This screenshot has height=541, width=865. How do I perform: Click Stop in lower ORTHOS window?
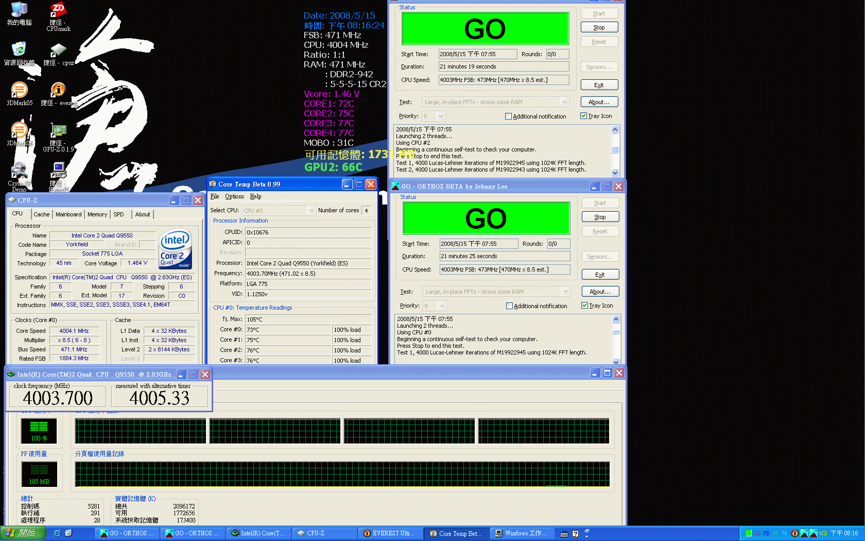point(600,217)
